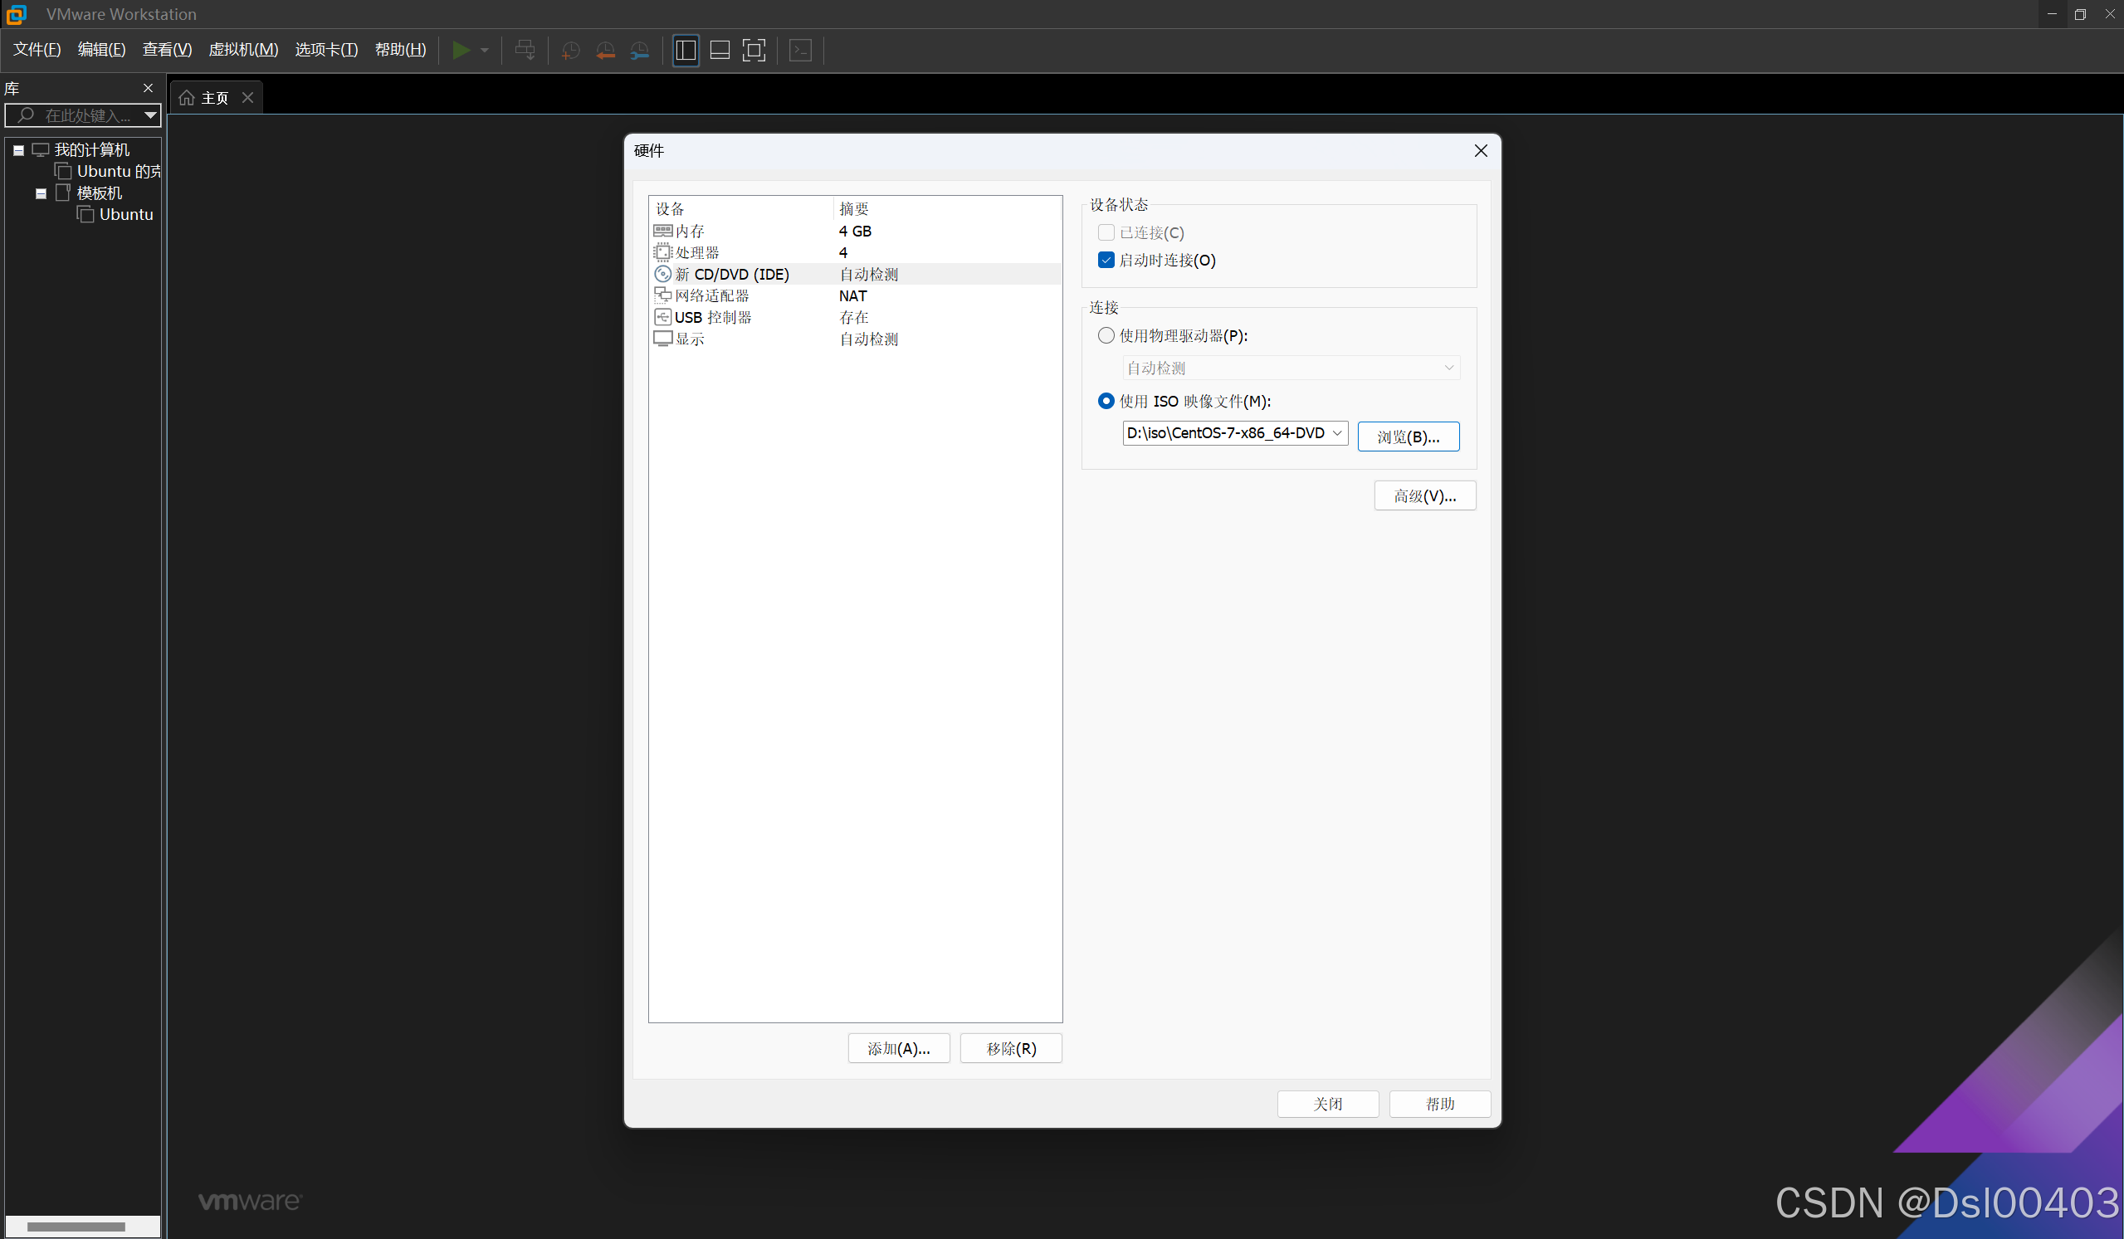
Task: Click the revert to snapshot icon
Action: click(605, 51)
